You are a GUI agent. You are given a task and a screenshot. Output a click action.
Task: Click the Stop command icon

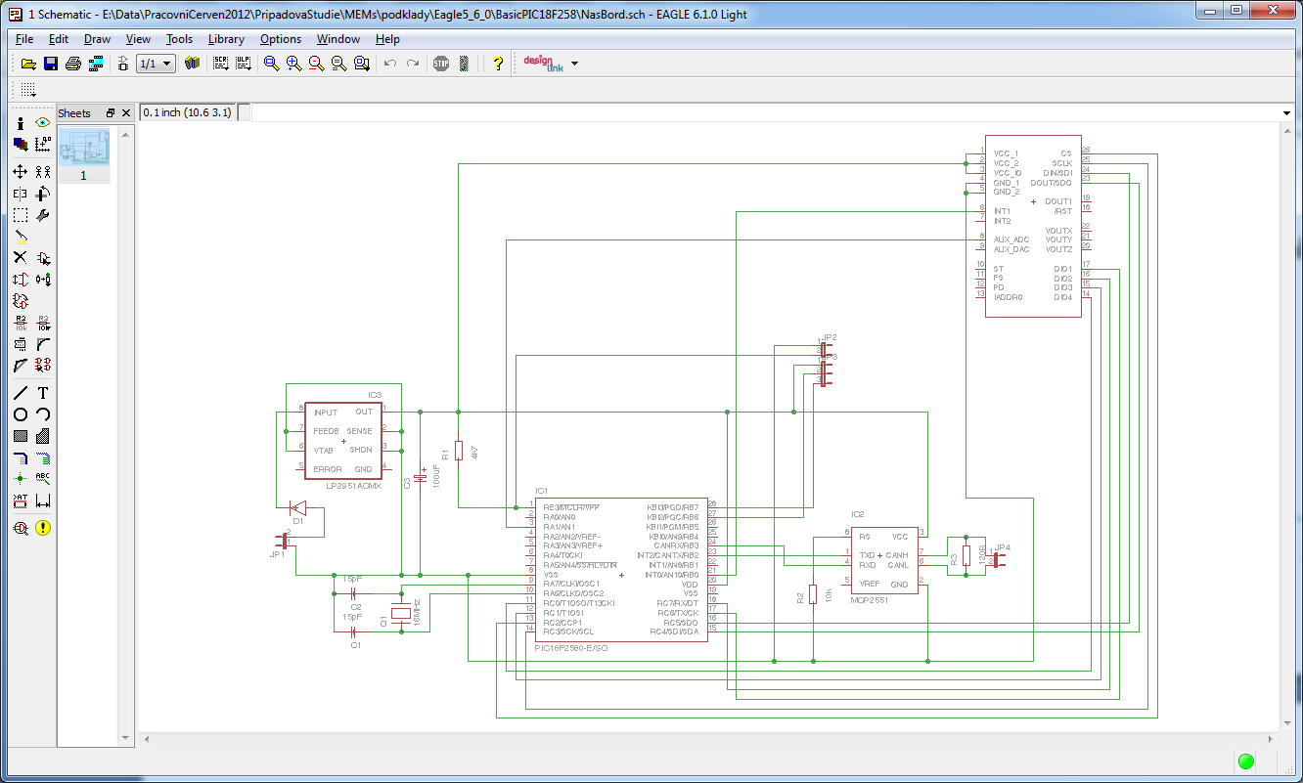click(x=441, y=64)
